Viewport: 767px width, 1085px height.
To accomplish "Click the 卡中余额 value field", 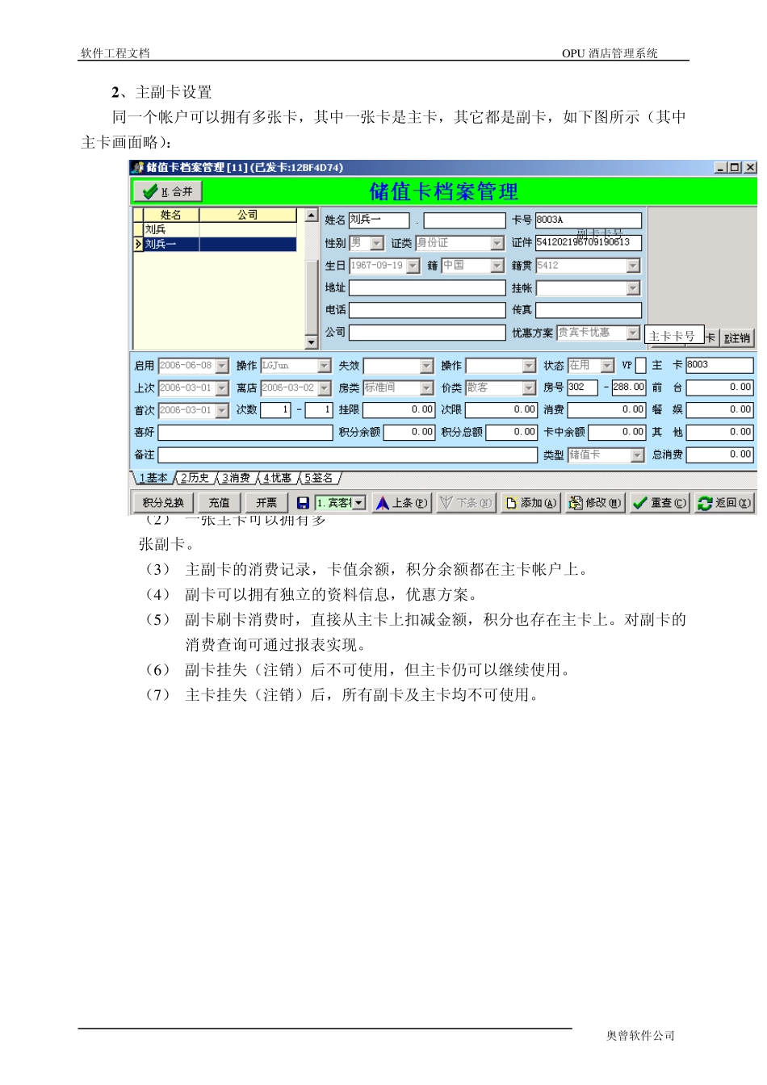I will (x=618, y=433).
